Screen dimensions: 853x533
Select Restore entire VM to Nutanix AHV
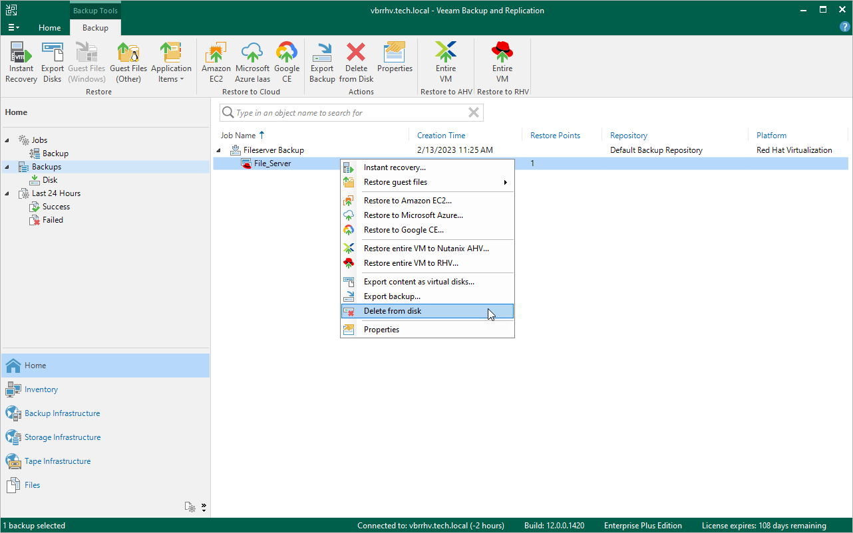pos(427,249)
